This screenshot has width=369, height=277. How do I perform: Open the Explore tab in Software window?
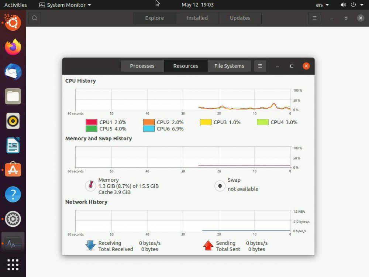pos(154,18)
